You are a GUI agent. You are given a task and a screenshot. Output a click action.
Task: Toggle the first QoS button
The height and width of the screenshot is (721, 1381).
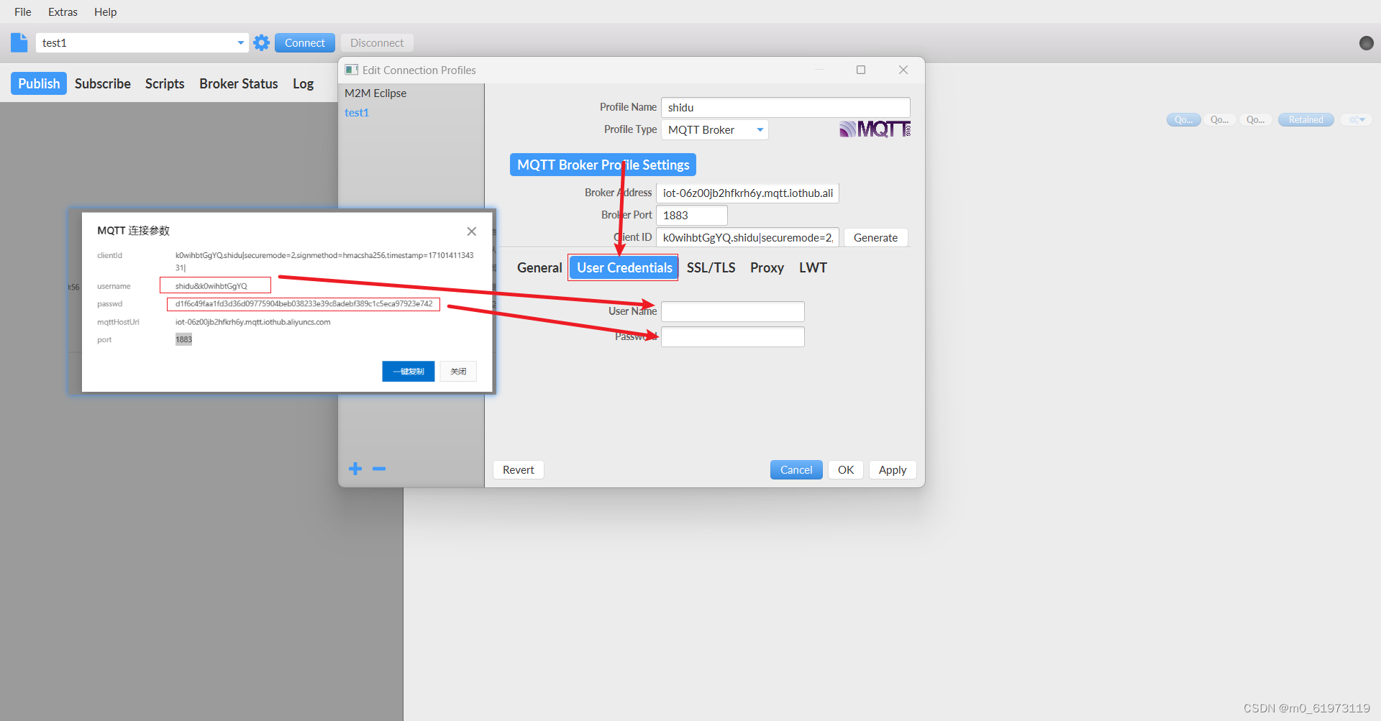[1183, 120]
